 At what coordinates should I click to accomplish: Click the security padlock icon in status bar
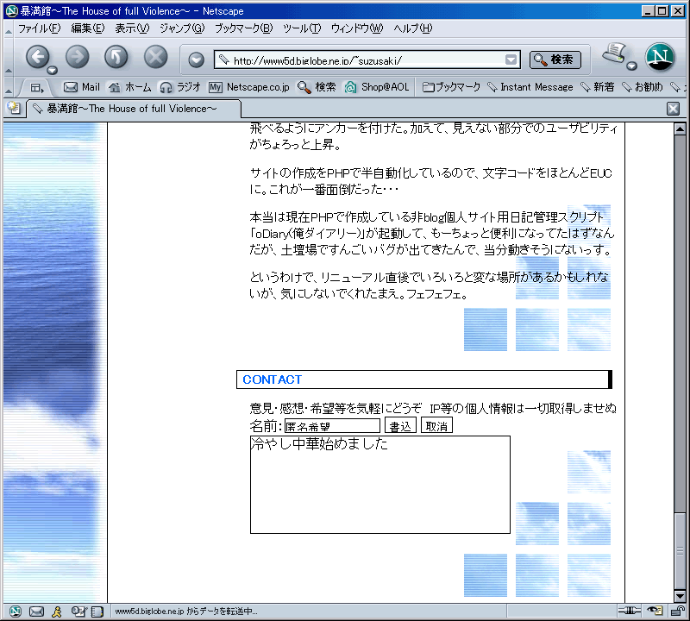coord(678,611)
